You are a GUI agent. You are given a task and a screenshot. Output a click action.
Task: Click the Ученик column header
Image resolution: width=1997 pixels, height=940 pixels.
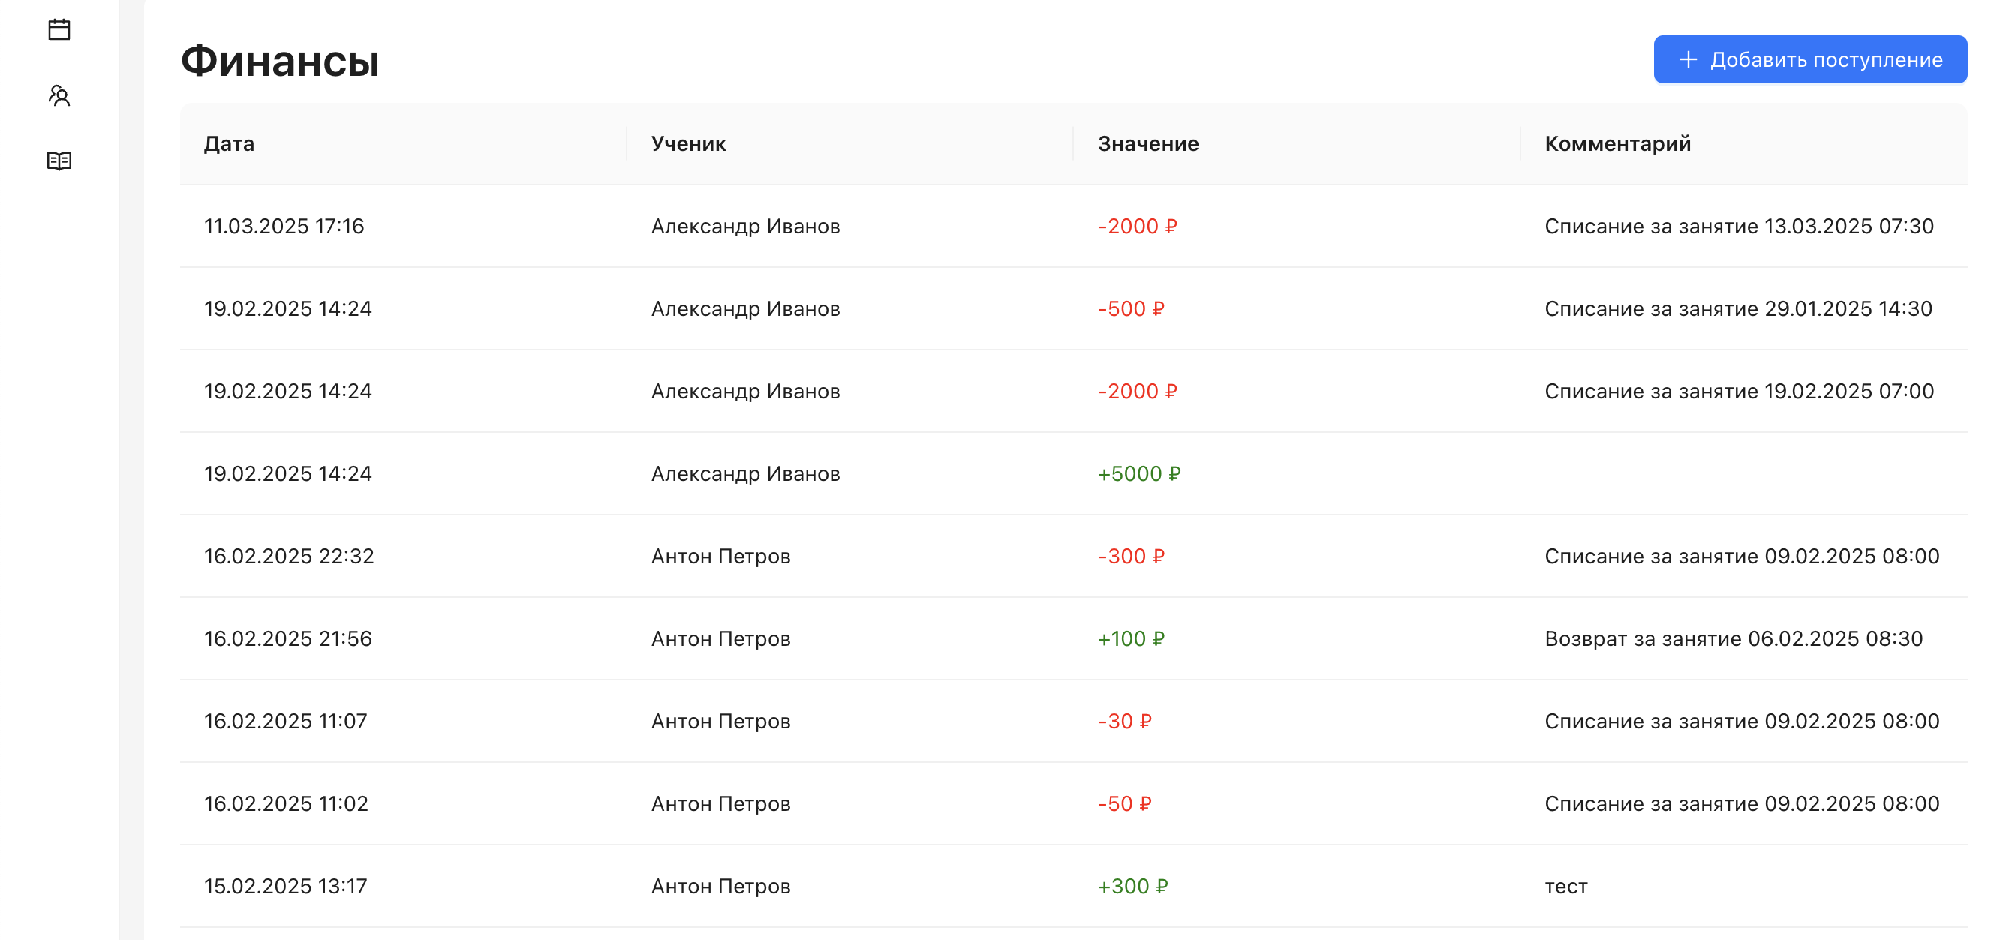(688, 144)
